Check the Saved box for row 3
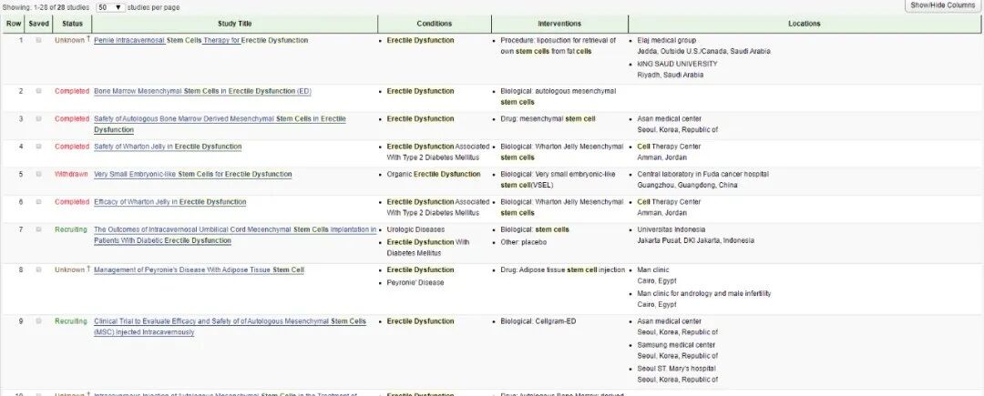Screen dimensions: 984x396 point(39,118)
